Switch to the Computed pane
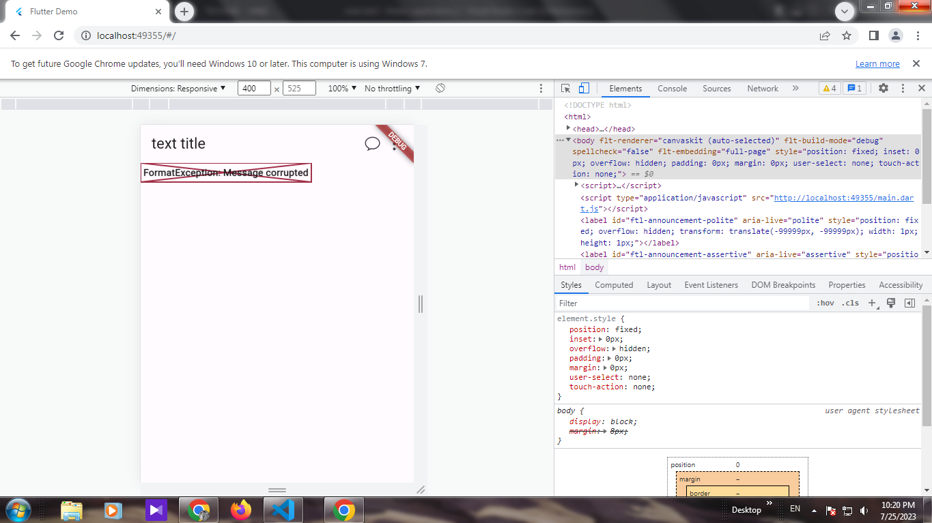This screenshot has height=523, width=932. pyautogui.click(x=614, y=285)
